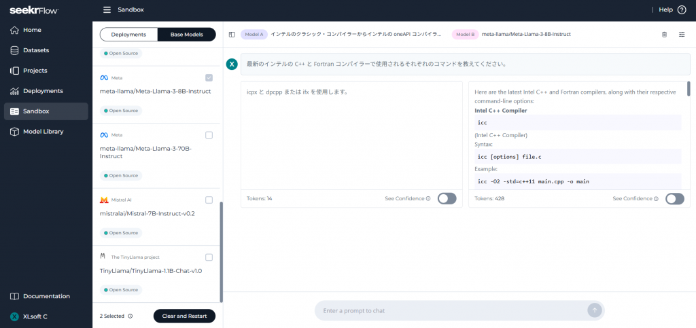Click the Model B label badge

click(x=465, y=34)
